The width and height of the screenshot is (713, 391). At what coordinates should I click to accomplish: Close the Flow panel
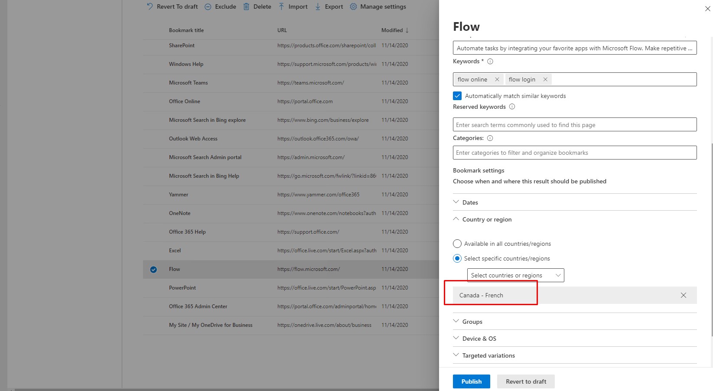707,9
